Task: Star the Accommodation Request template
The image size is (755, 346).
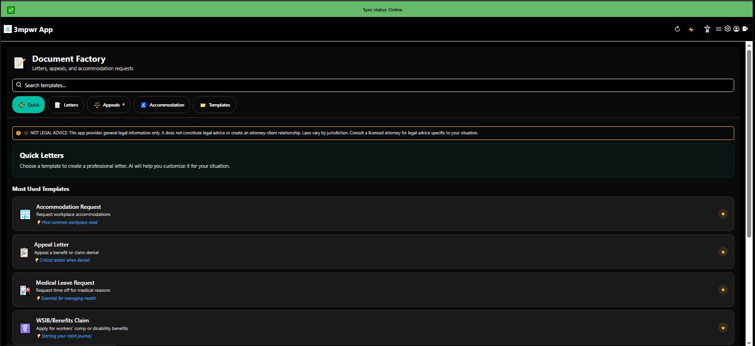Action: point(722,214)
